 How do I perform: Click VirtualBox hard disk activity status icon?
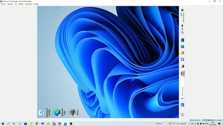(191, 120)
